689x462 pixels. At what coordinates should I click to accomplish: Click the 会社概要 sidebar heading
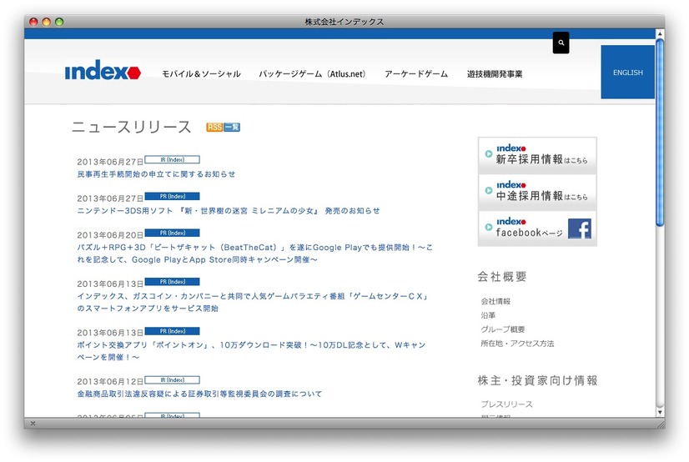pos(502,276)
